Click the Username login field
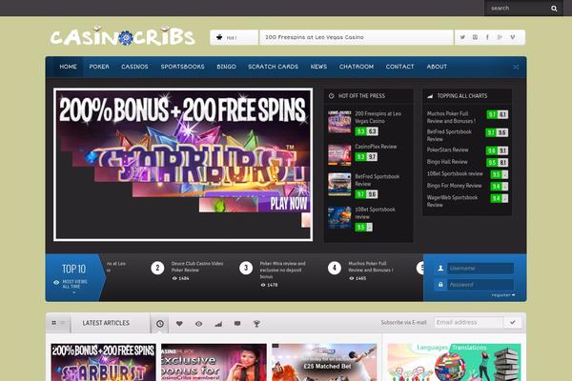The image size is (572, 381). (480, 269)
